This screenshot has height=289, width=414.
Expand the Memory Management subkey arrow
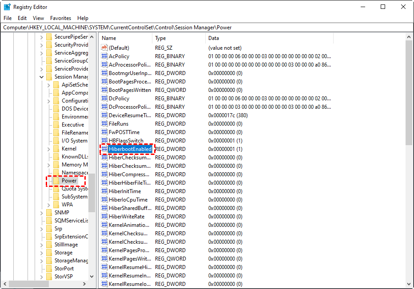pyautogui.click(x=48, y=165)
